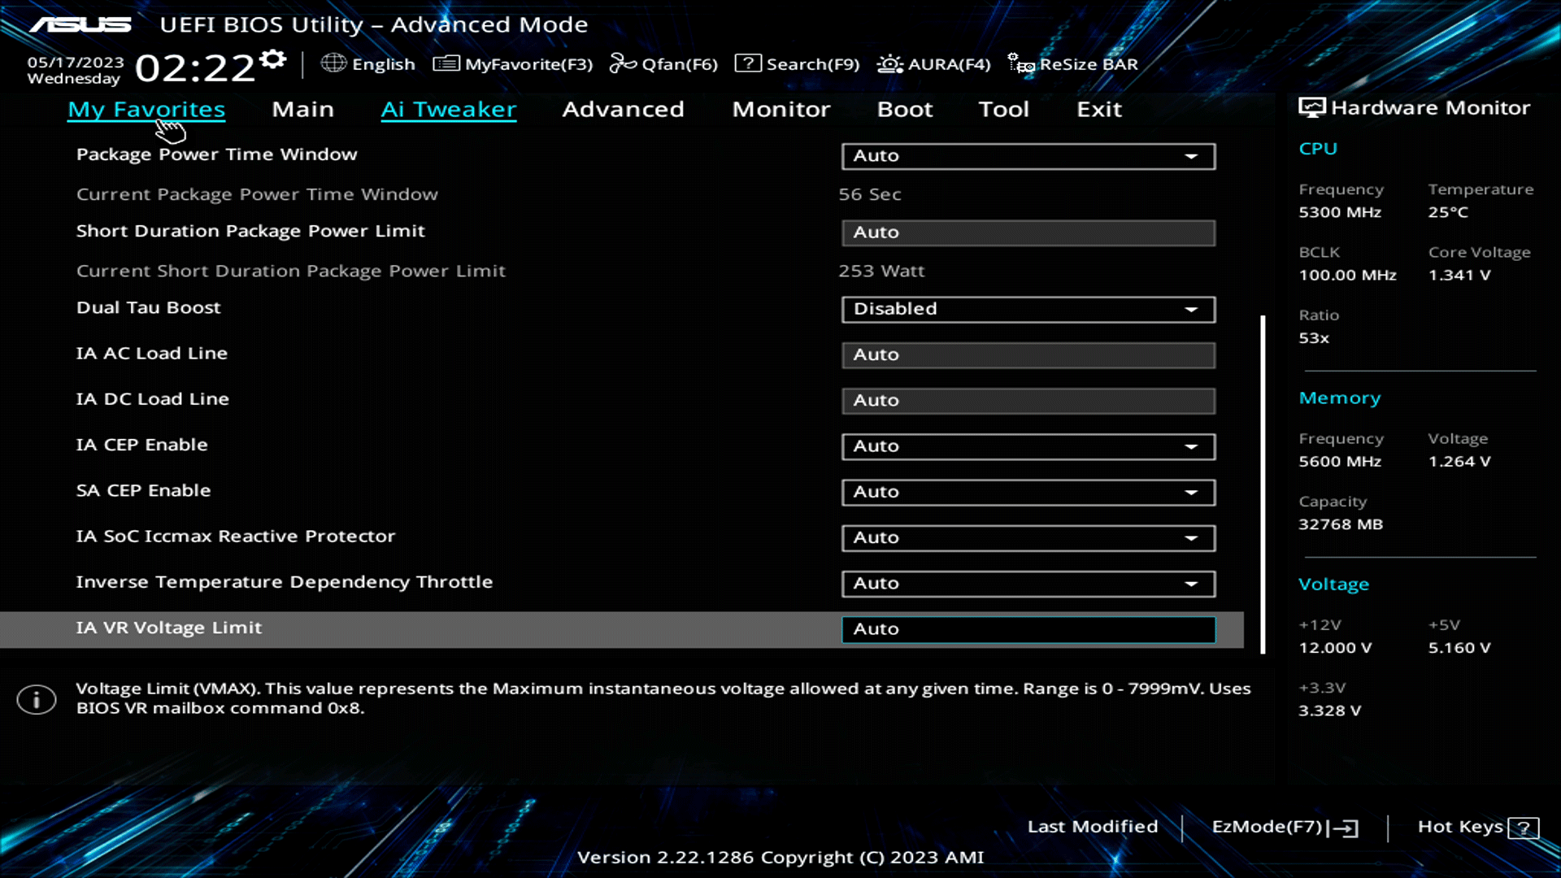
Task: Select the Monitor menu
Action: (780, 109)
